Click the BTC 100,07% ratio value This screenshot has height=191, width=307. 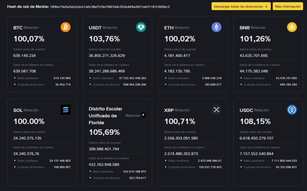coord(29,38)
